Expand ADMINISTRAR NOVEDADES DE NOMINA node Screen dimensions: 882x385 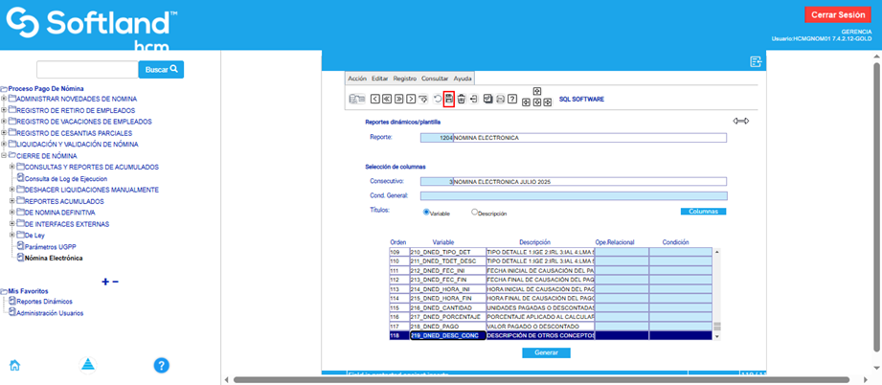[4, 99]
